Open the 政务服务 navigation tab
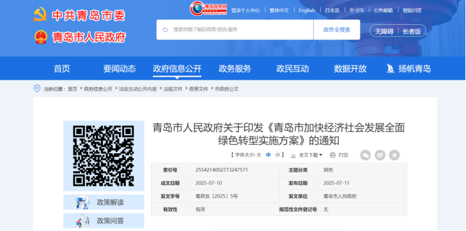Screen dimensions: 466x231 point(235,69)
